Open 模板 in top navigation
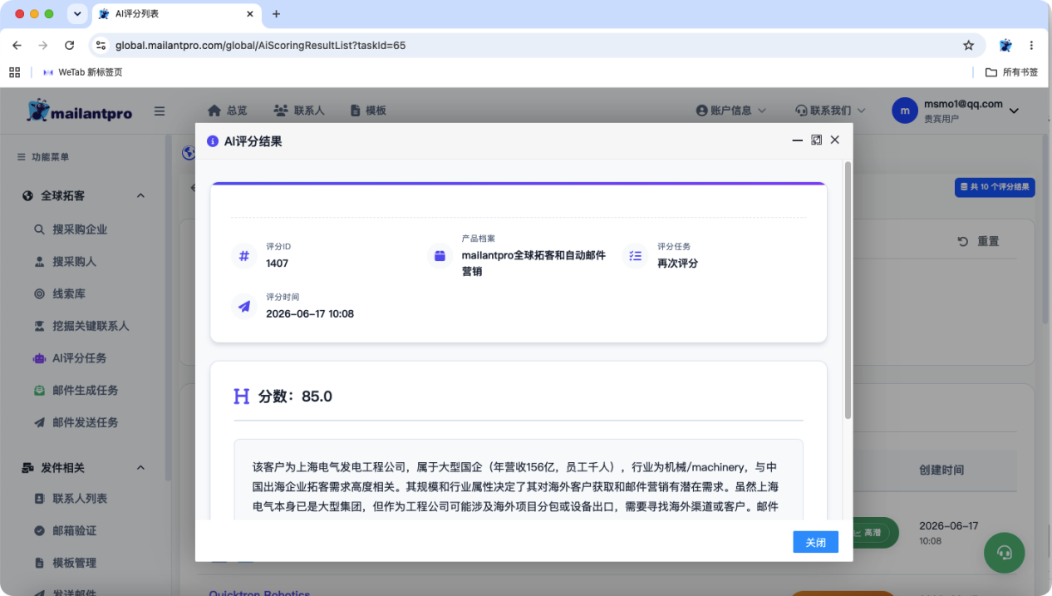This screenshot has height=596, width=1052. tap(368, 111)
